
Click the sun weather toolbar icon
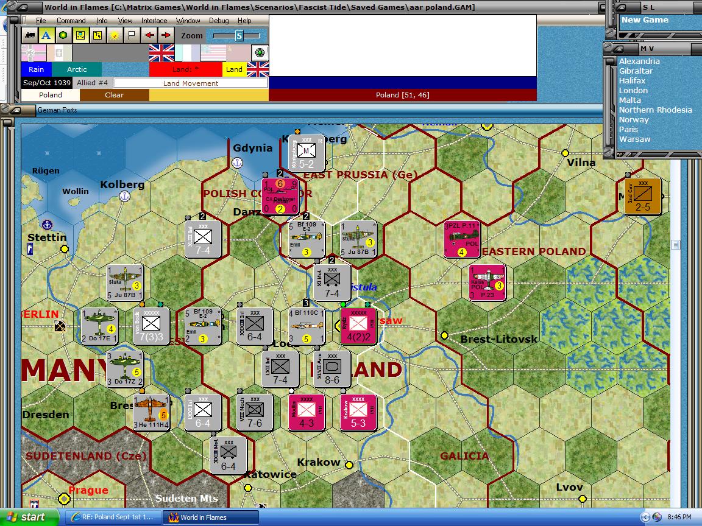114,35
